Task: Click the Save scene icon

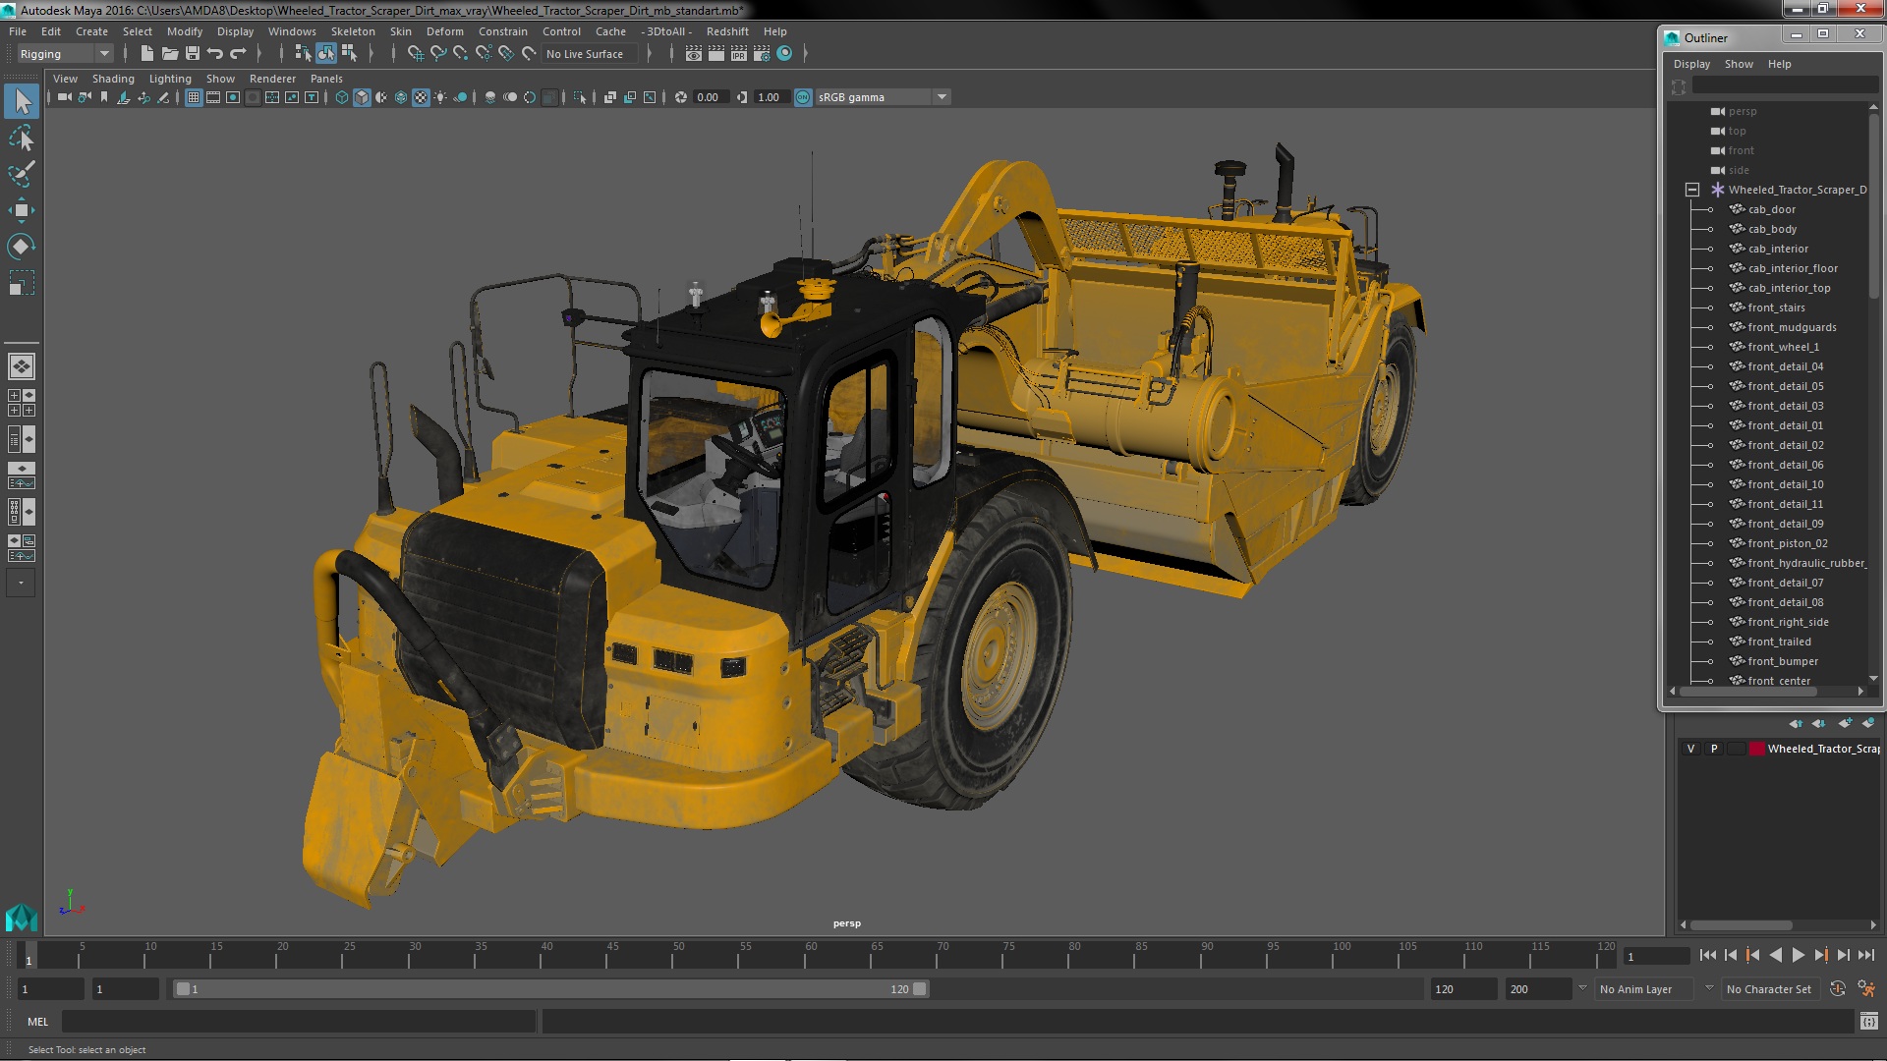Action: [x=193, y=54]
